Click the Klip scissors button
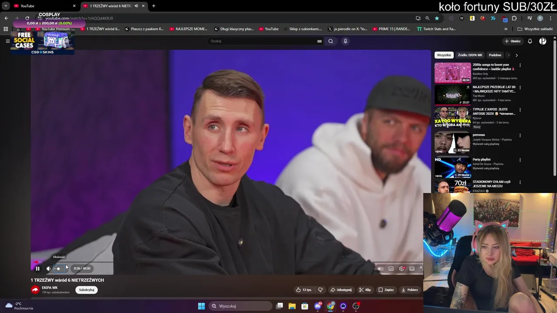 pyautogui.click(x=365, y=290)
